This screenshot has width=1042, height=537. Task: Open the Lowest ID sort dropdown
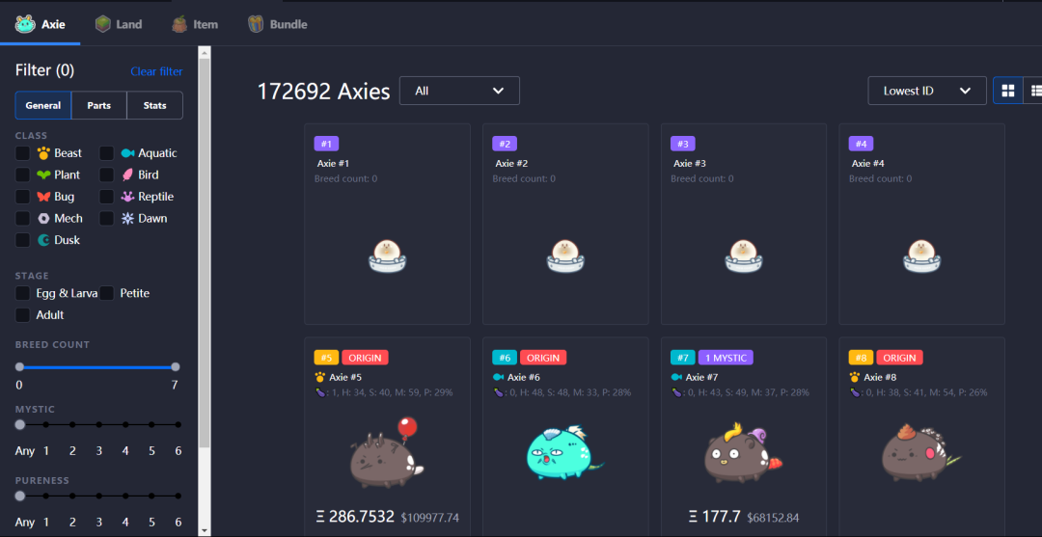[x=927, y=91]
